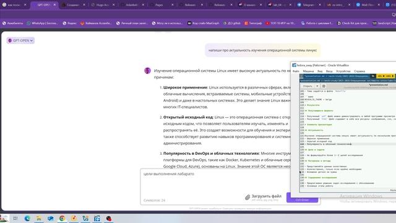Open the Устройства menu in VirtualBox
Viewport: 396px width, 223px height.
coord(343,71)
